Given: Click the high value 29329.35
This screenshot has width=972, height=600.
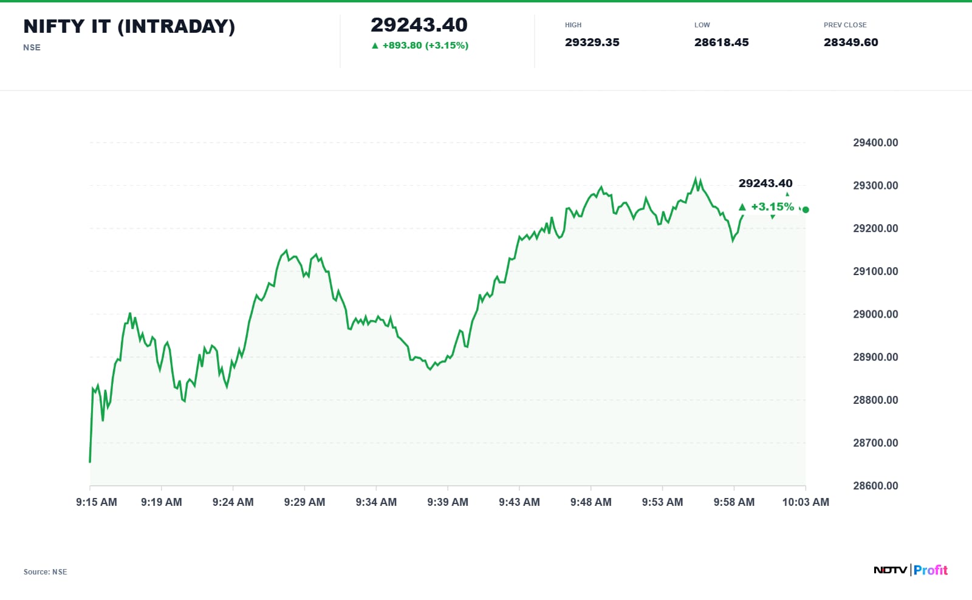Looking at the screenshot, I should [x=592, y=43].
